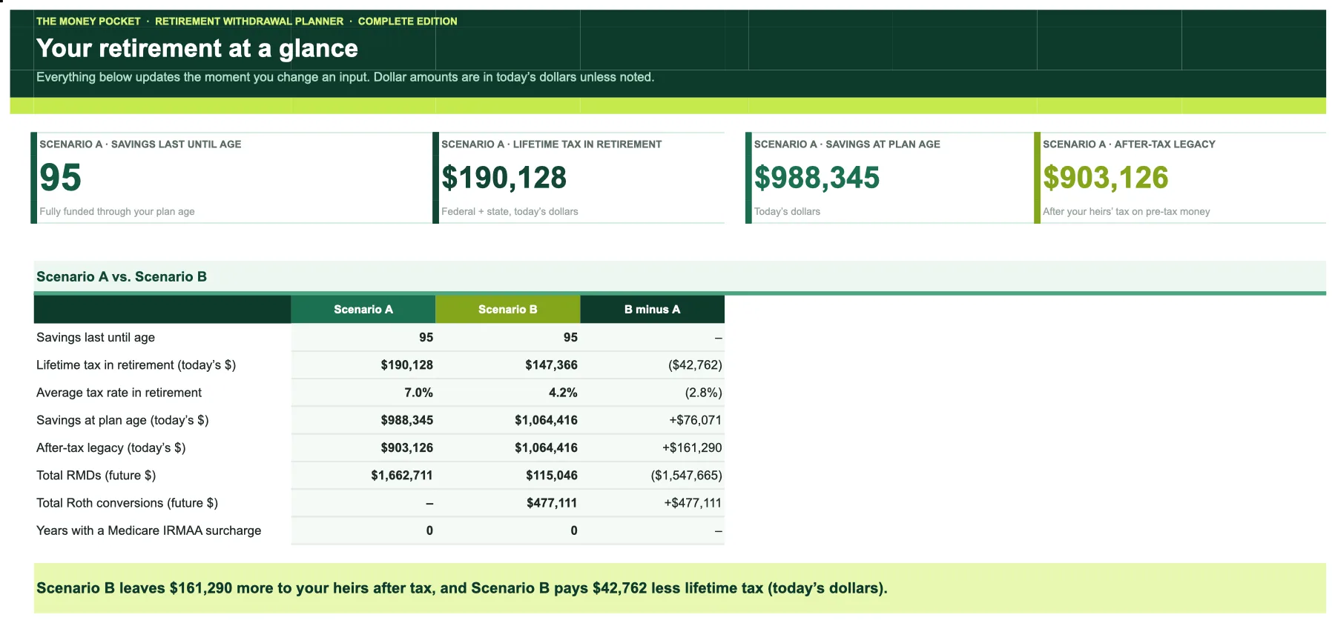The height and width of the screenshot is (626, 1335).
Task: Click the 'Scenario A · Savings at Plan Age' card label
Action: [x=847, y=144]
